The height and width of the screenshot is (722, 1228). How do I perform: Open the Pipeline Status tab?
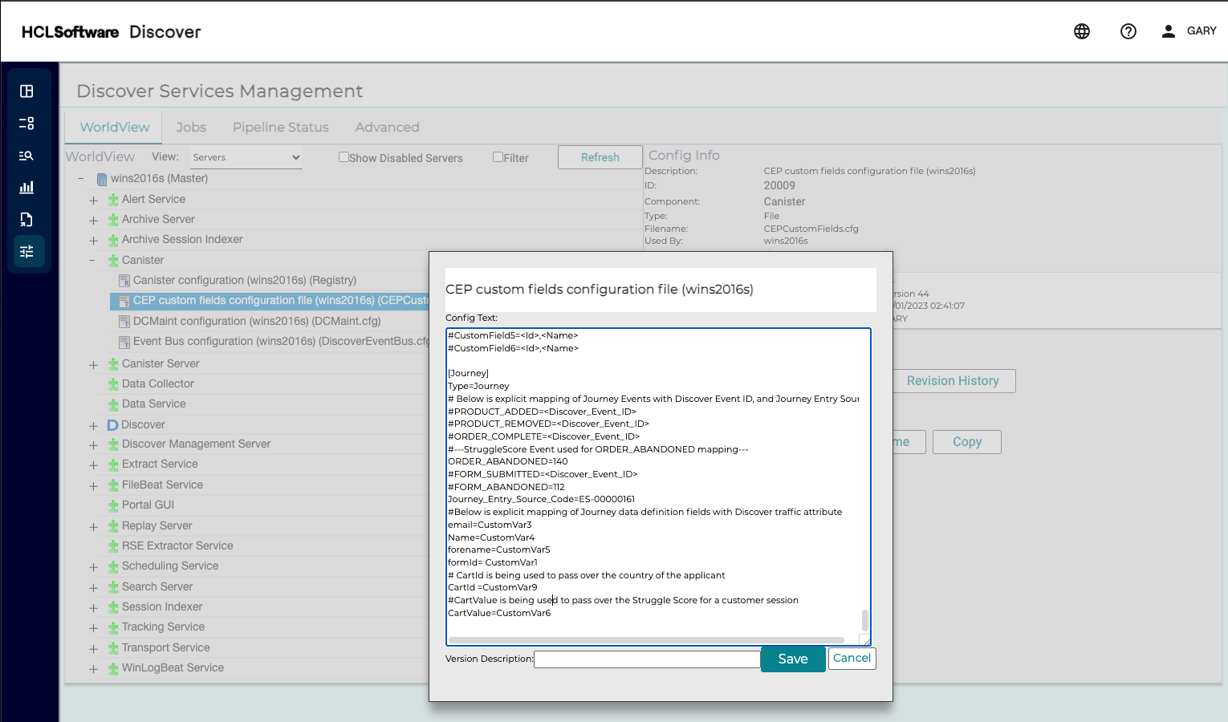pyautogui.click(x=281, y=127)
